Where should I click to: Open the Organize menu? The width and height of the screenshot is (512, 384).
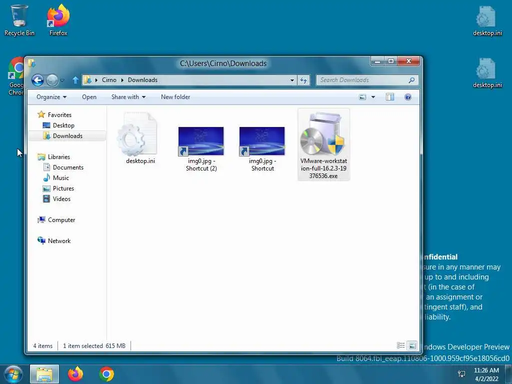click(51, 97)
